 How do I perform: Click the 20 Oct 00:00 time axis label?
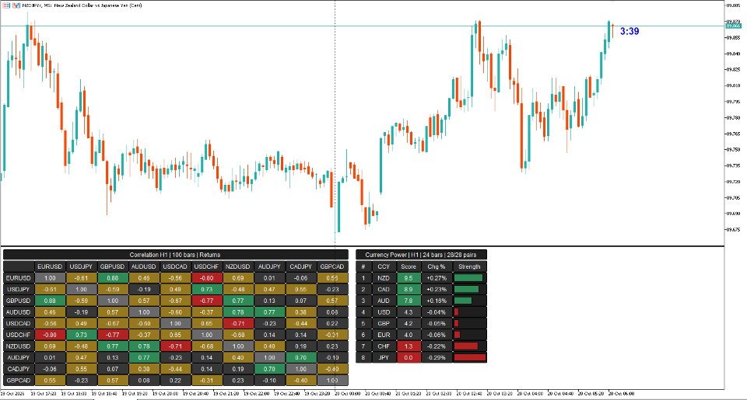[347, 394]
